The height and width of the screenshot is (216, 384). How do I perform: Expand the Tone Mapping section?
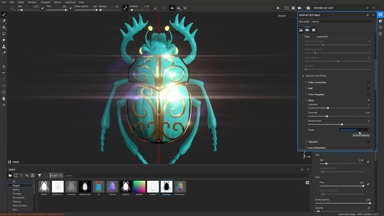(306, 94)
